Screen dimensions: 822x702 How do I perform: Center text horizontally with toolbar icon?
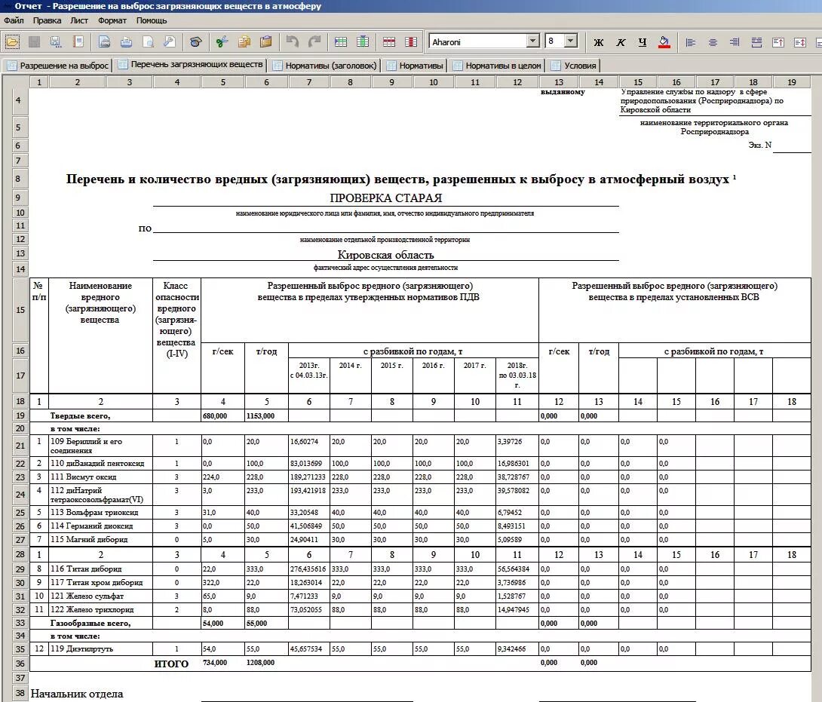tap(713, 42)
